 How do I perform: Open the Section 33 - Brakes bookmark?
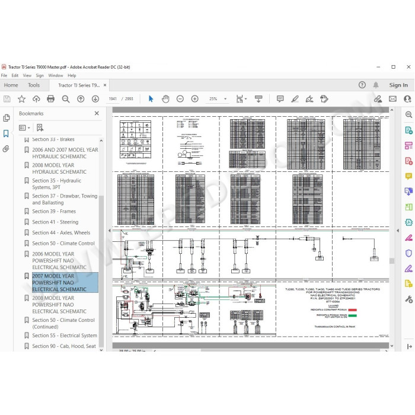(53, 139)
